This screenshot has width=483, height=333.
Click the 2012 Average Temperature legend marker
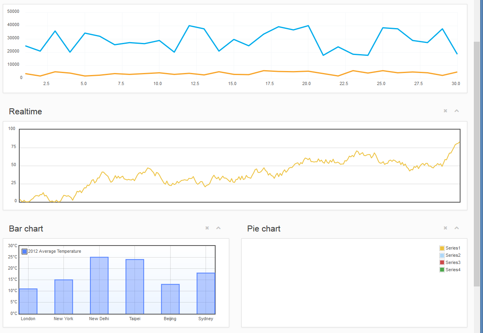click(24, 252)
